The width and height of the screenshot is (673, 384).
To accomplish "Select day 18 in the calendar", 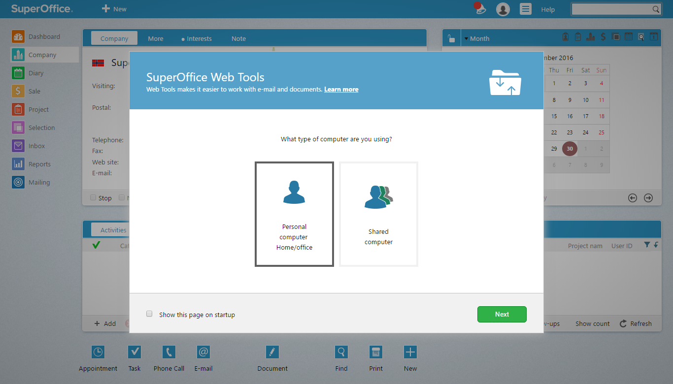I will (x=602, y=116).
